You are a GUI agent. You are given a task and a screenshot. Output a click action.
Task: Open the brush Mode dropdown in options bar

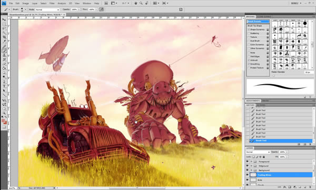[47, 9]
